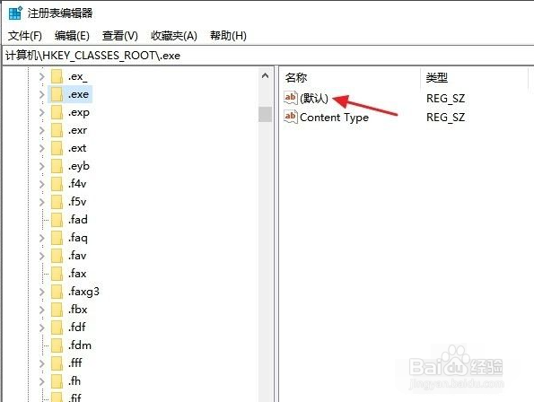Click the .fdm folder icon
This screenshot has width=534, height=402.
tap(57, 345)
